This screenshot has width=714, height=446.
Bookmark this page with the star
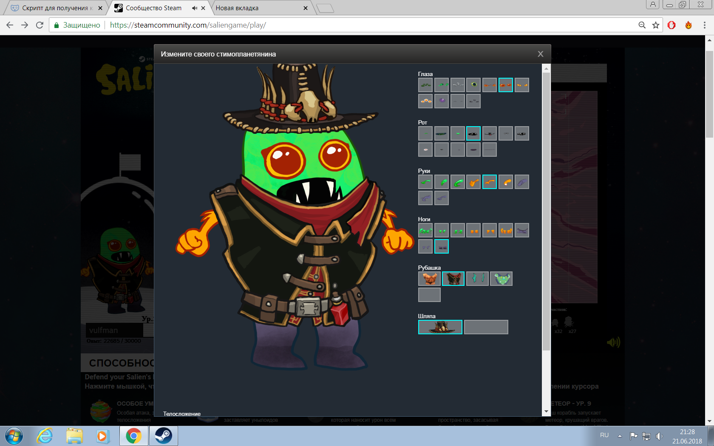[656, 25]
